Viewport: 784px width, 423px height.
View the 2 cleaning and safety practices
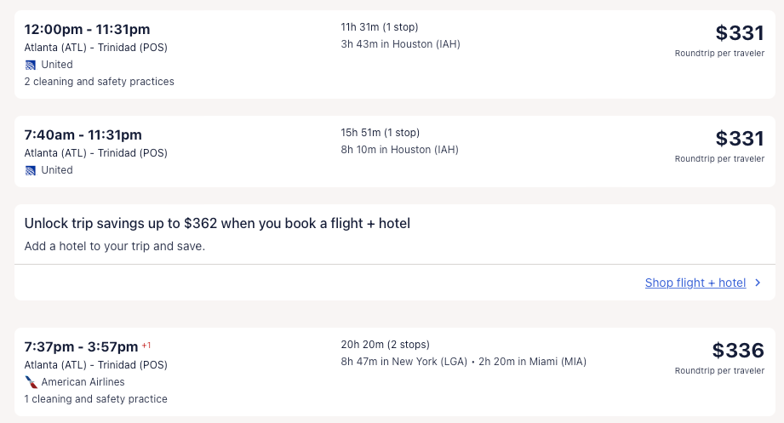(x=99, y=82)
